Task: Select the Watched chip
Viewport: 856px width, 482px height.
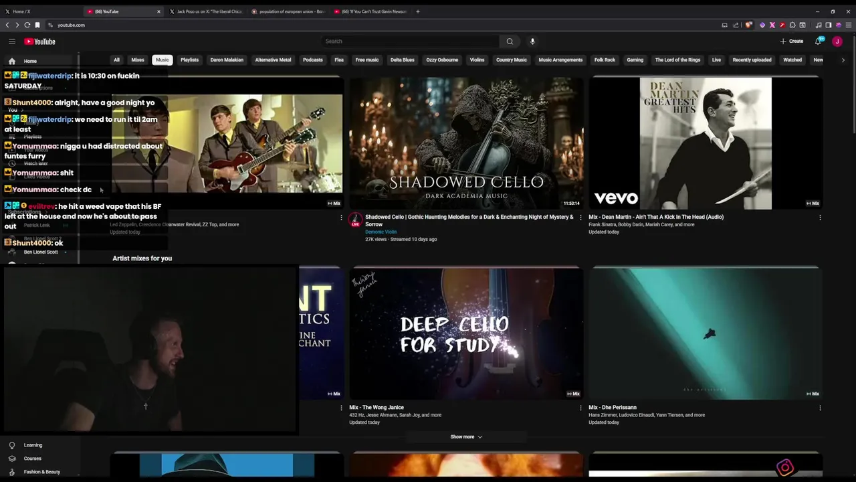Action: click(792, 60)
